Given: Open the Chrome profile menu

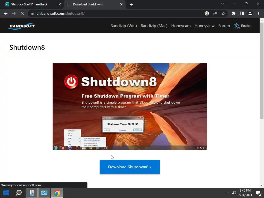Looking at the screenshot, I should (250, 13).
